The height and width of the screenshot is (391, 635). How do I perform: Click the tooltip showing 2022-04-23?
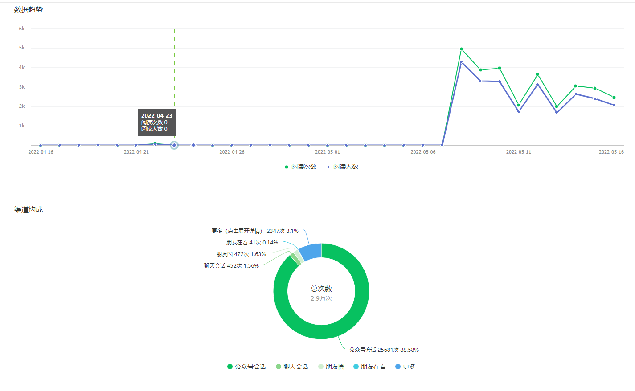[157, 122]
